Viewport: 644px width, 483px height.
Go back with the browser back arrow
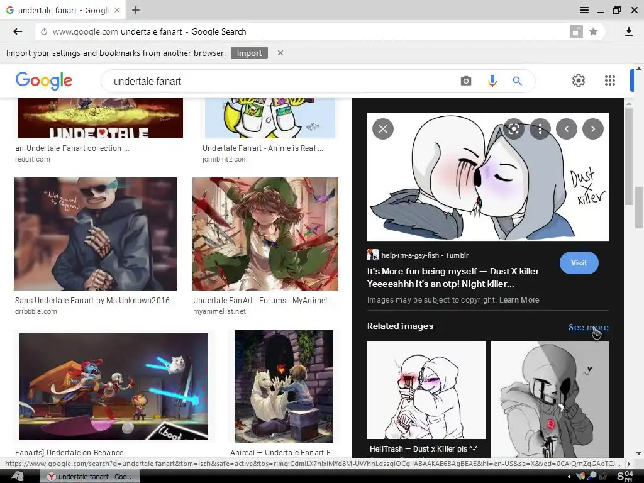point(18,31)
